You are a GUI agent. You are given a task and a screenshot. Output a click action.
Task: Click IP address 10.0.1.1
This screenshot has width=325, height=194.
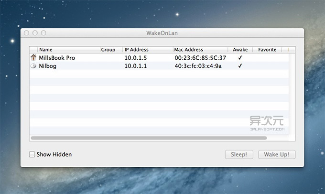pos(136,66)
